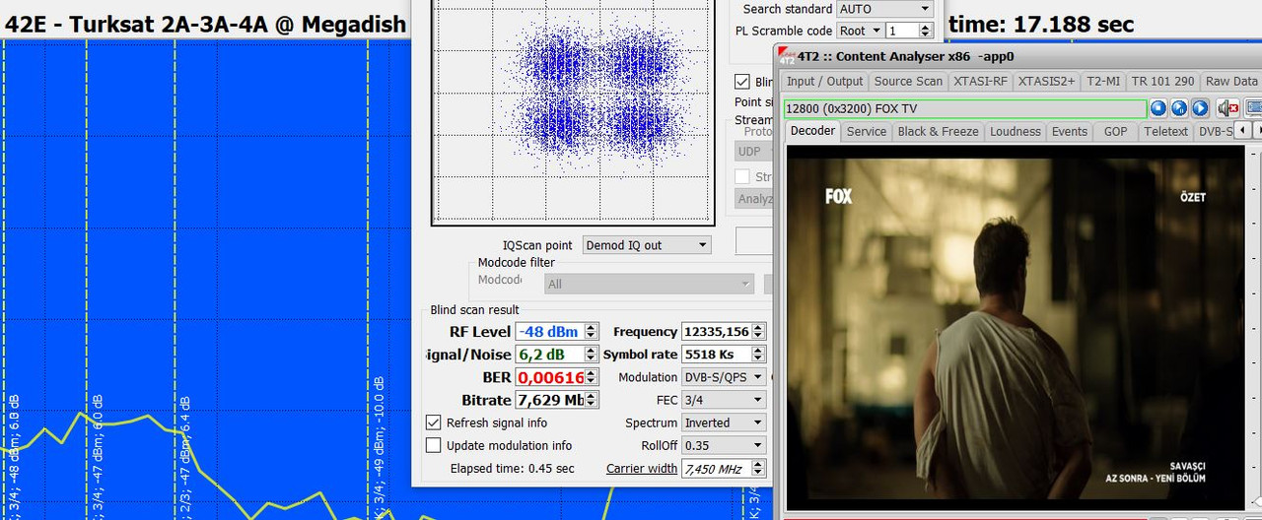The image size is (1262, 520).
Task: Toggle the muted speaker icon
Action: (1227, 108)
